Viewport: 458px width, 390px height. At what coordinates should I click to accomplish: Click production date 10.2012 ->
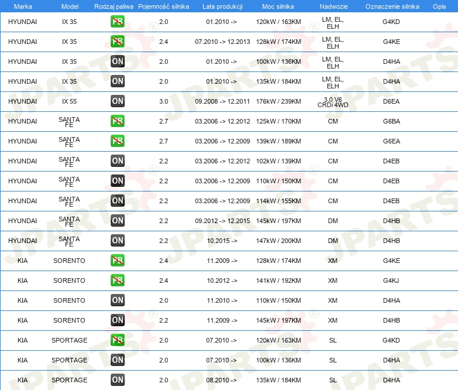[222, 280]
